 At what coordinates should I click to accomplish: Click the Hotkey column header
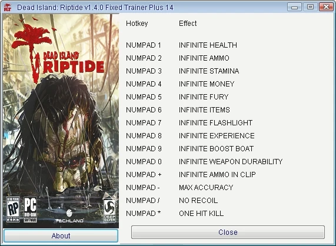(137, 24)
